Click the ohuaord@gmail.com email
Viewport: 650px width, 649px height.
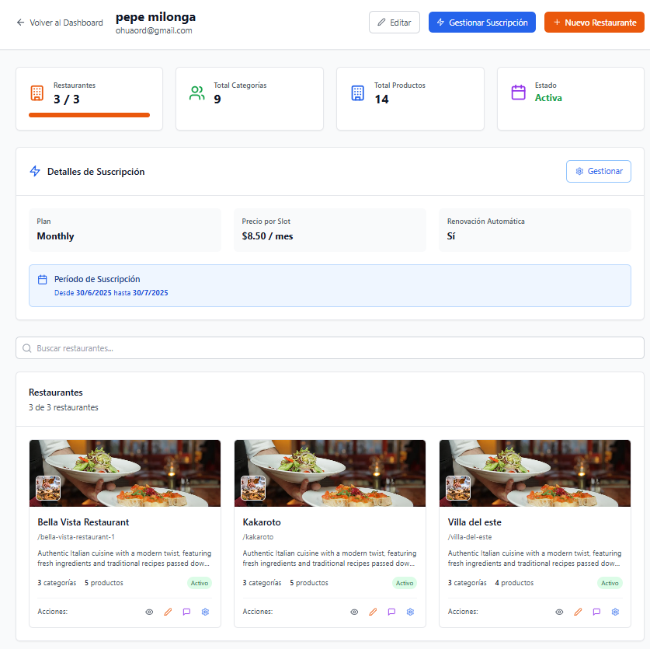pyautogui.click(x=154, y=30)
